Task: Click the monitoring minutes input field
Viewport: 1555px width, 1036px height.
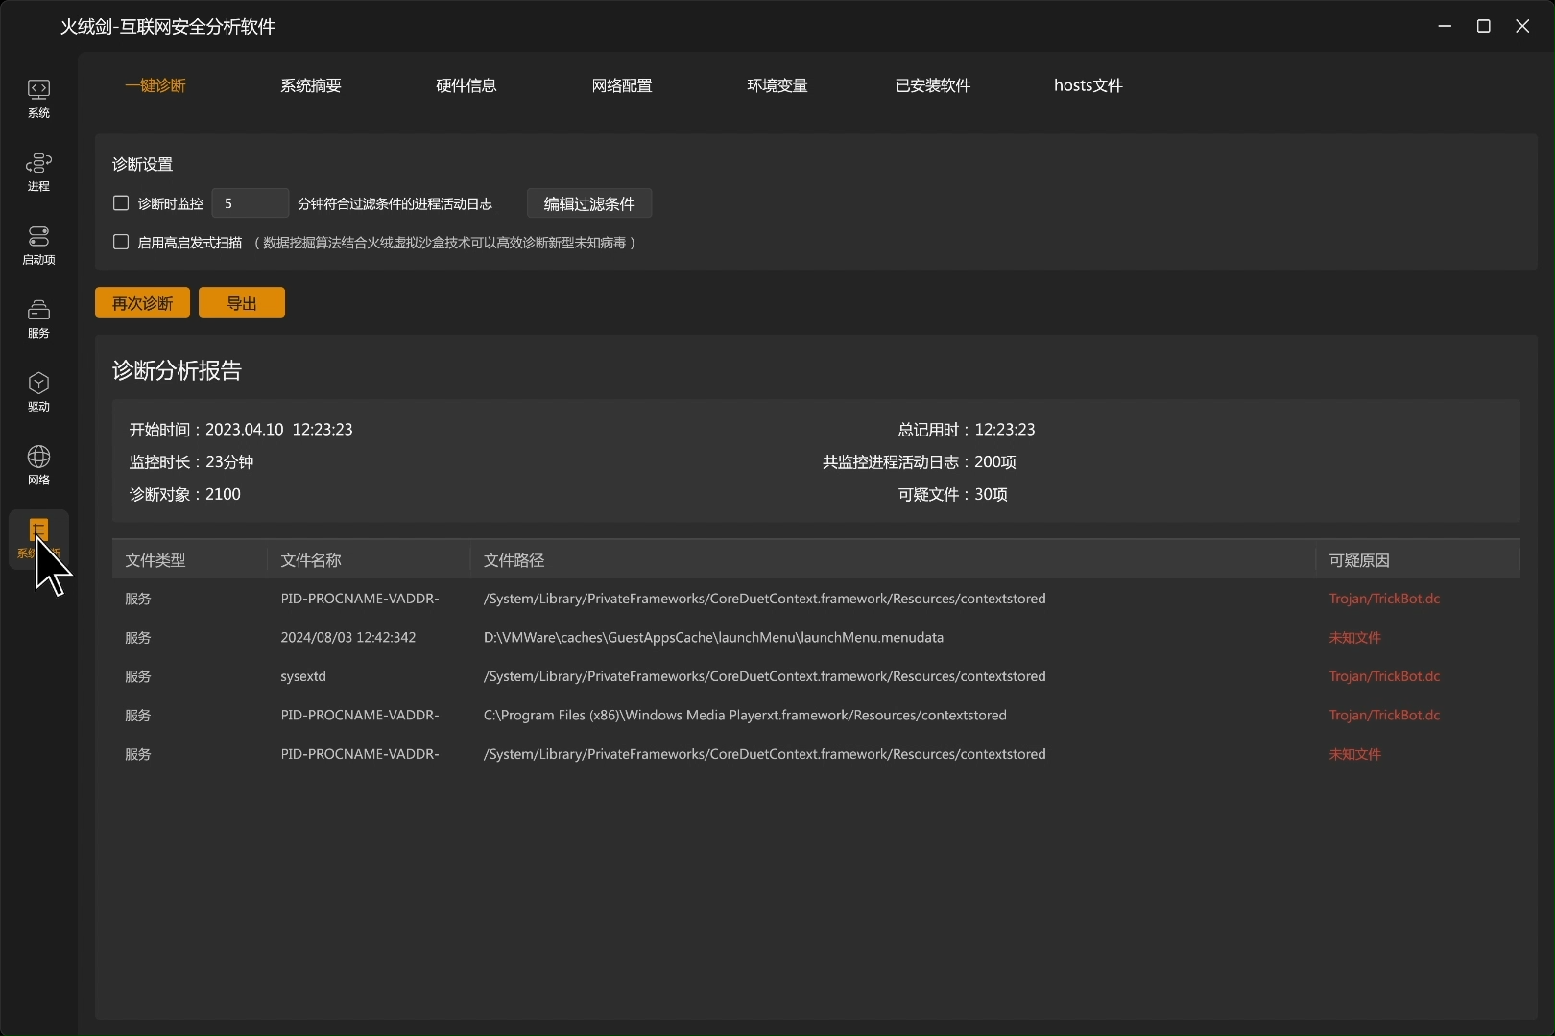Action: click(x=250, y=203)
